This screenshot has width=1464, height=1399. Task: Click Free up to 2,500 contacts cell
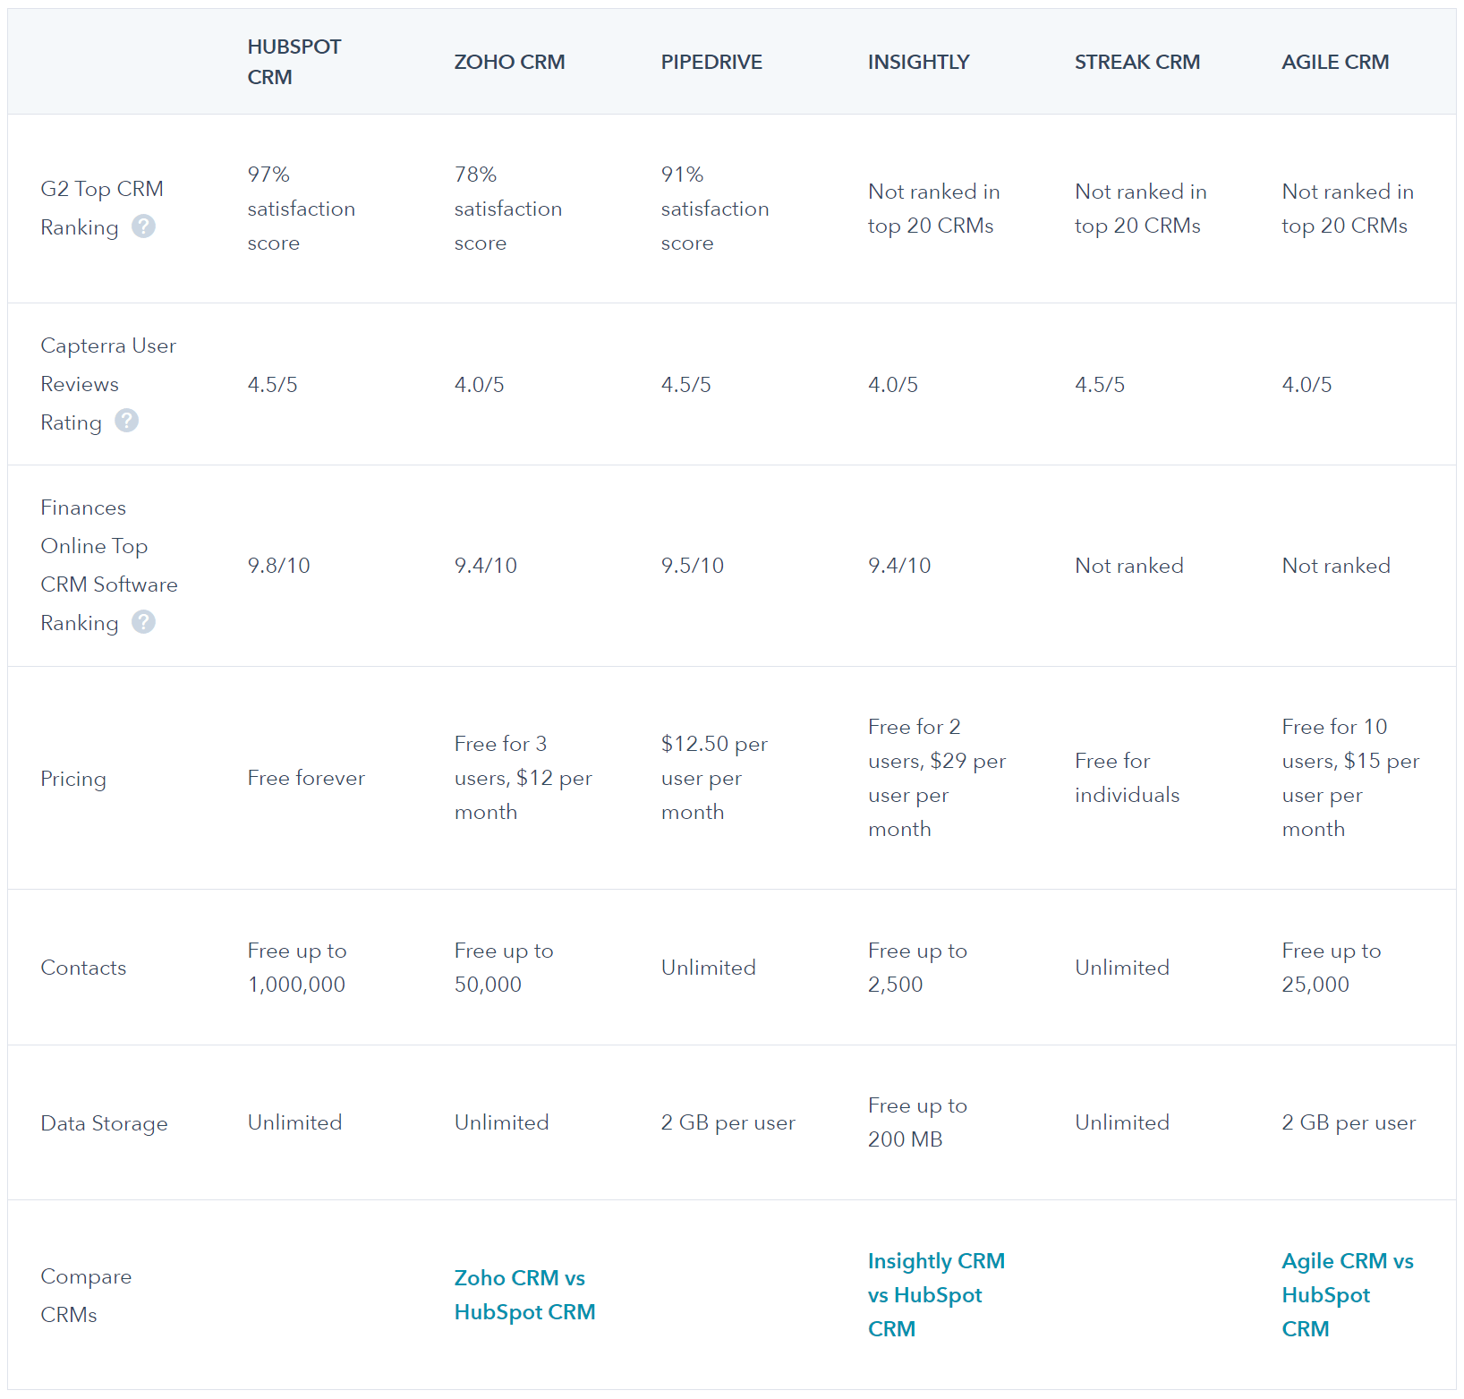click(x=917, y=967)
